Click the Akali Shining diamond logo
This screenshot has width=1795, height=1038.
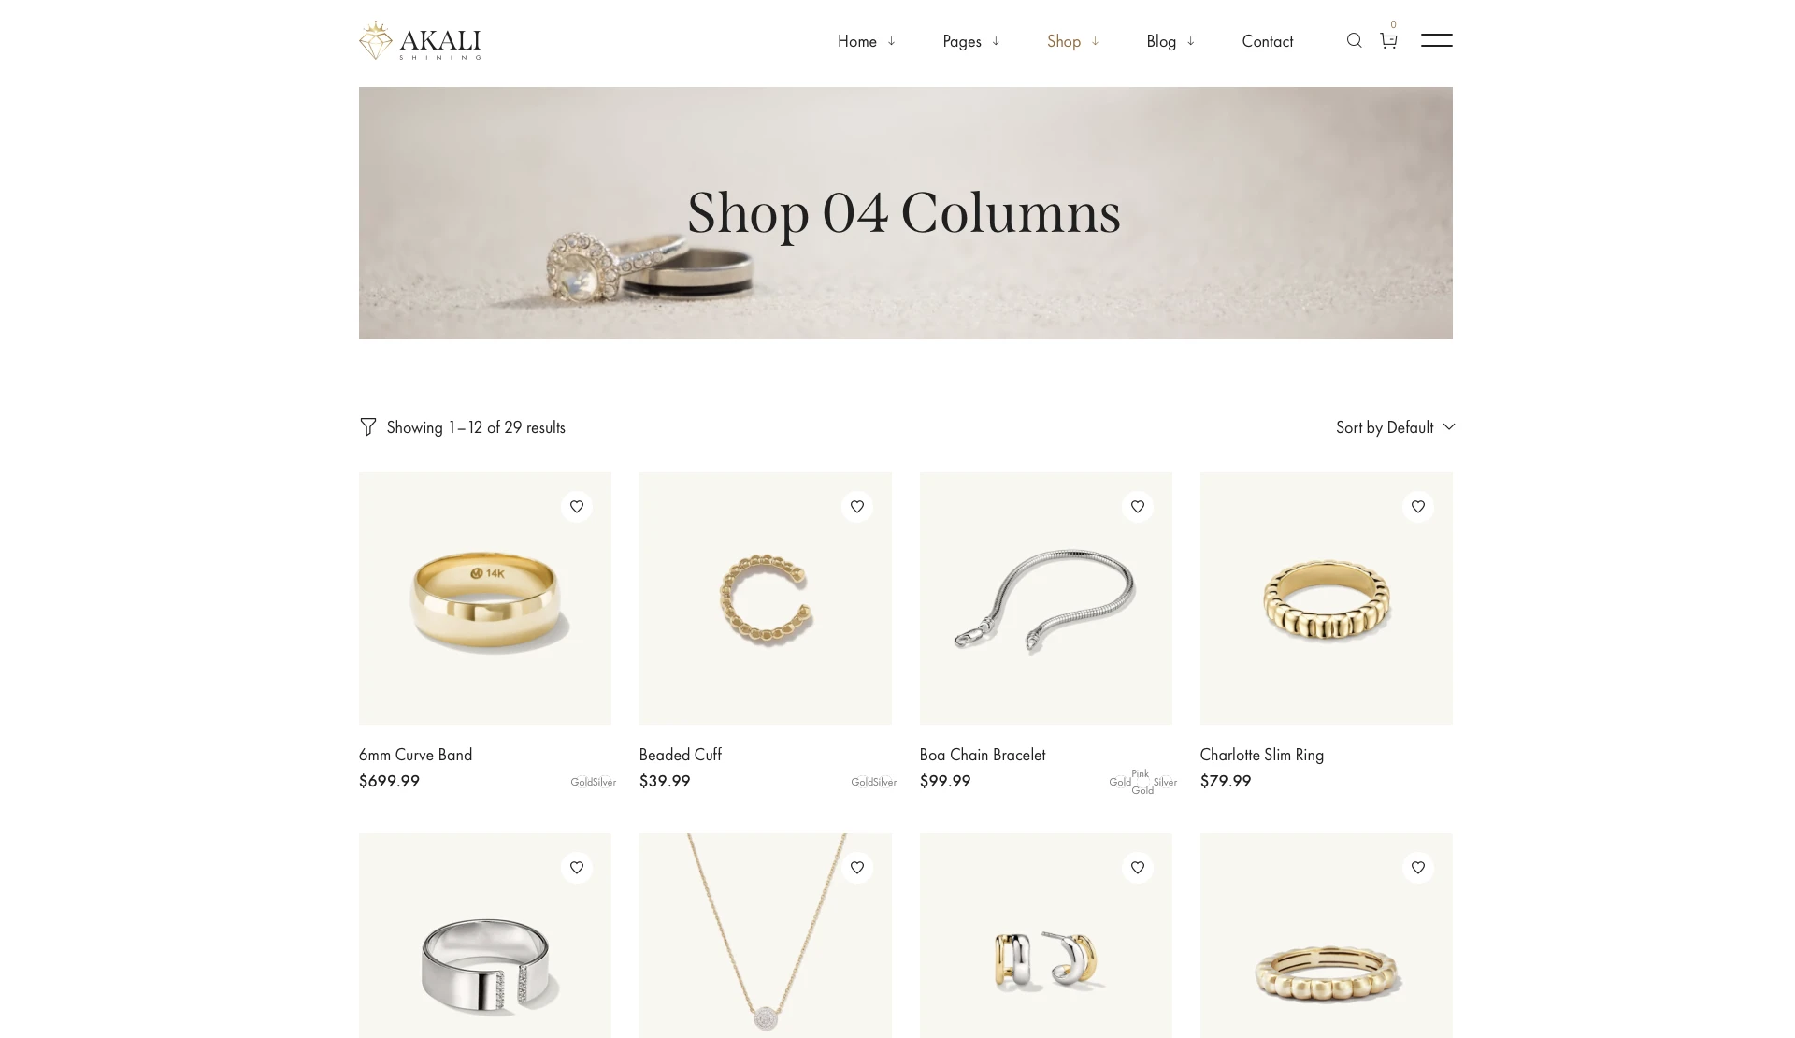(420, 41)
